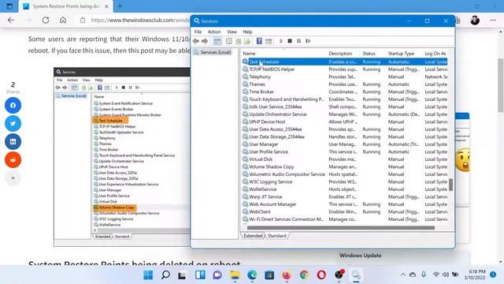Image resolution: width=504 pixels, height=284 pixels.
Task: Select the User Profile Service row
Action: pyautogui.click(x=345, y=151)
